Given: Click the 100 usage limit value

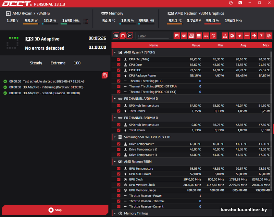Looking at the screenshot, I should tap(77, 63).
